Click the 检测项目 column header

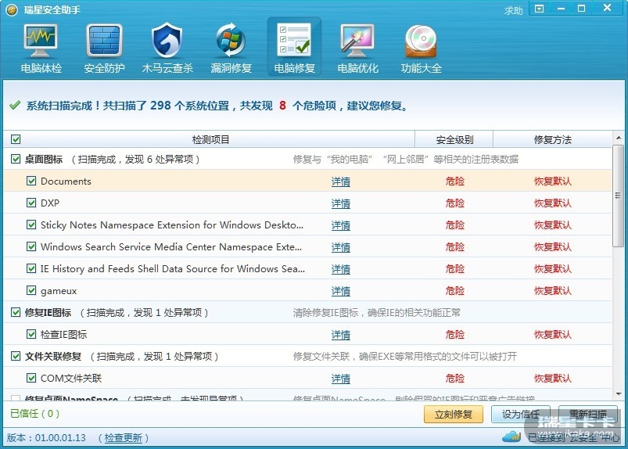(x=210, y=139)
